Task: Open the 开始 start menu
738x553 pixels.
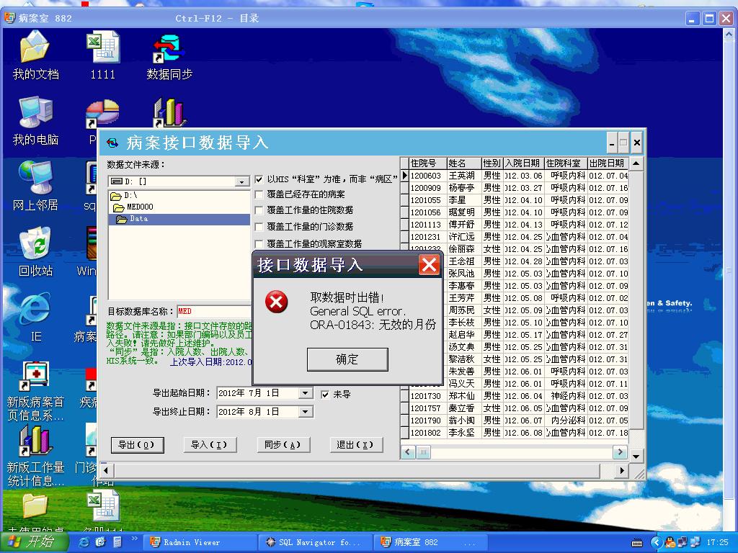Action: click(x=35, y=542)
